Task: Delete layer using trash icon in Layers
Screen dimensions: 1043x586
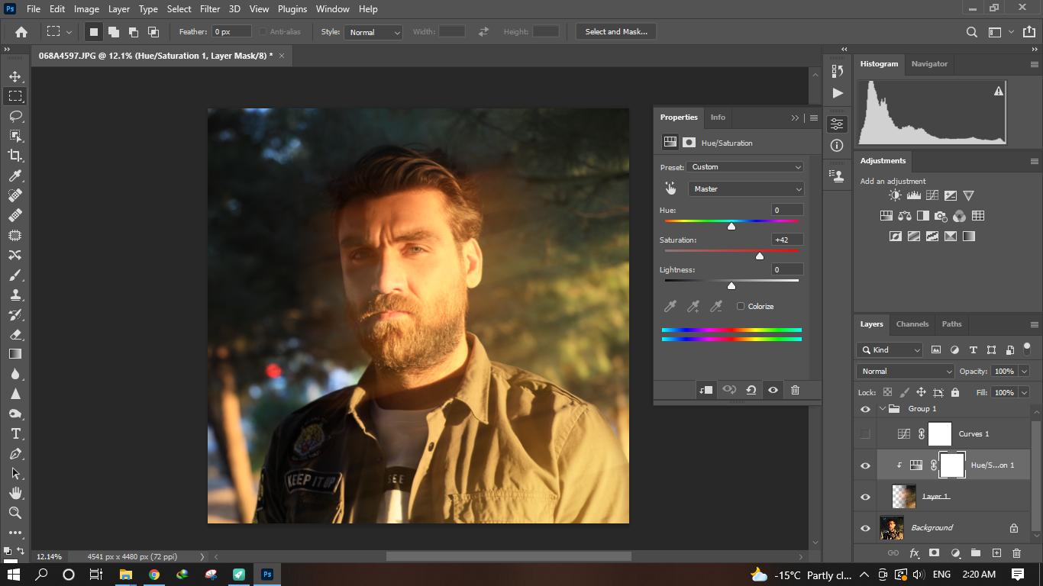Action: [1016, 553]
